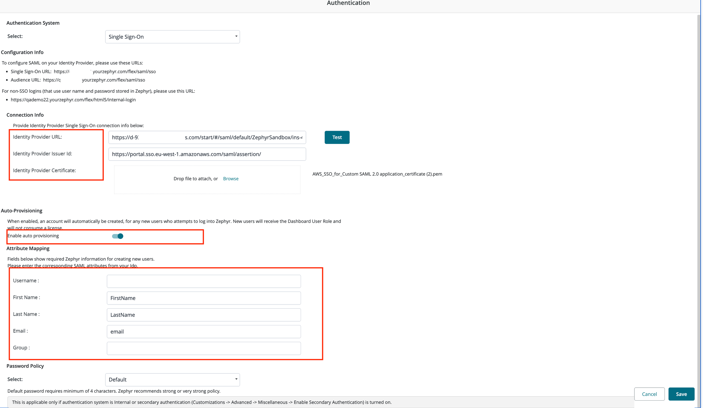Click the internal-login URL text
This screenshot has height=408, width=703.
pyautogui.click(x=73, y=100)
